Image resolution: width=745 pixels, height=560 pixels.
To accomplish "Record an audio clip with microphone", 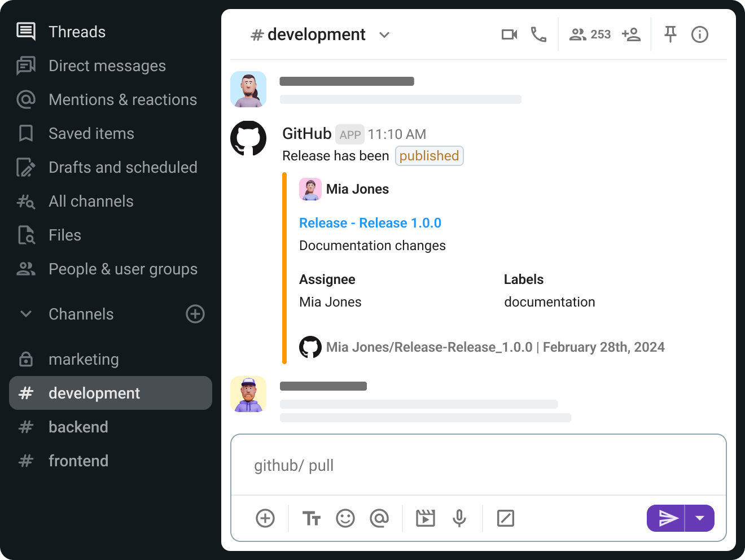I will 459,518.
